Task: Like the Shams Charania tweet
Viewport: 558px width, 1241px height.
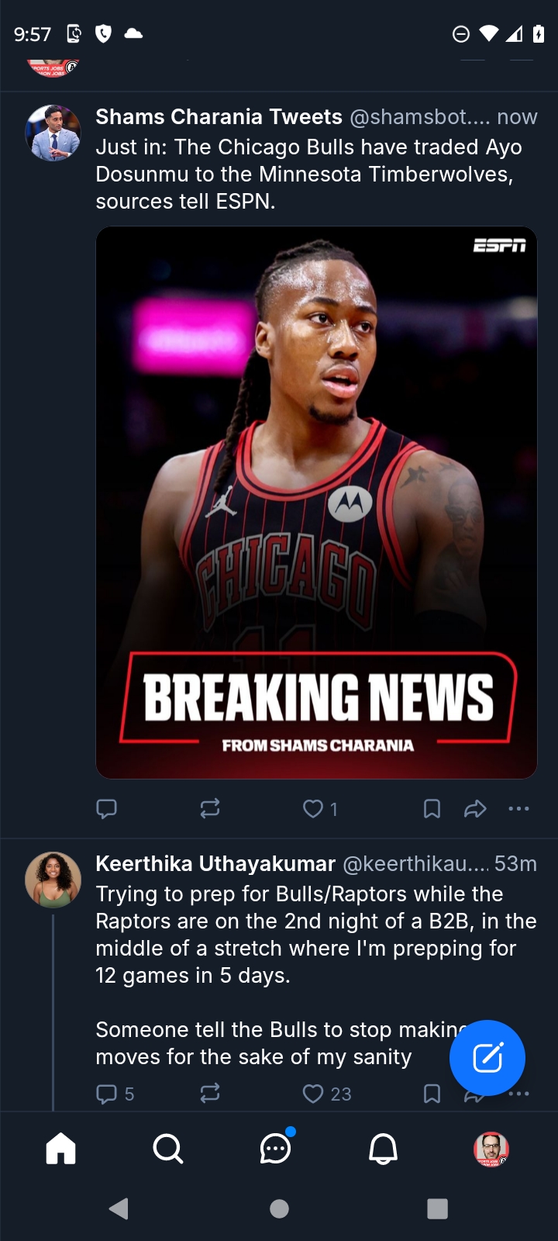Action: [x=313, y=809]
